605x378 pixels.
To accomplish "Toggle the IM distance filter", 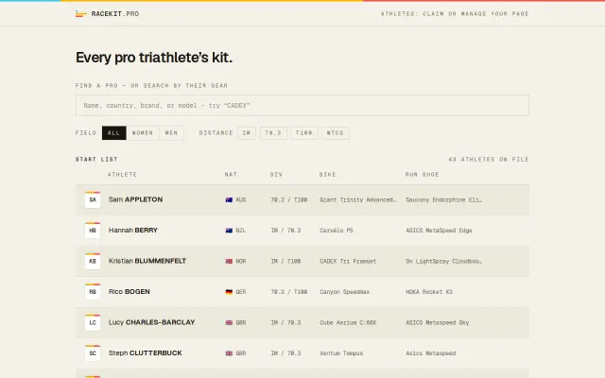I will 247,133.
